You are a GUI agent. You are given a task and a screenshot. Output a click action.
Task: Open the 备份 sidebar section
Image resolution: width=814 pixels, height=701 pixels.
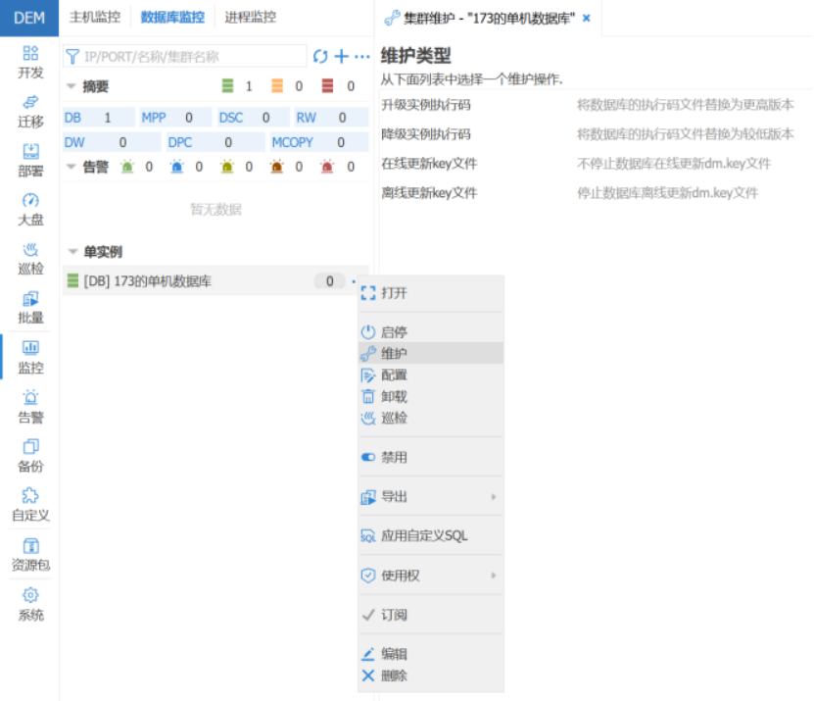30,456
